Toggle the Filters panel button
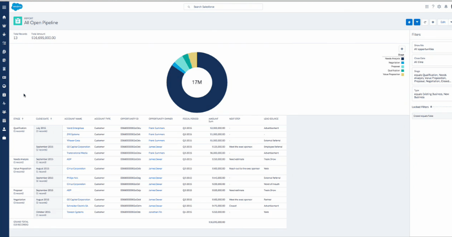Image resolution: width=452 pixels, height=237 pixels. (x=417, y=22)
